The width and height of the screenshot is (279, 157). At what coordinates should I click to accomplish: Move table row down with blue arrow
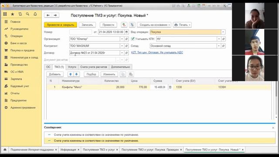click(x=77, y=74)
